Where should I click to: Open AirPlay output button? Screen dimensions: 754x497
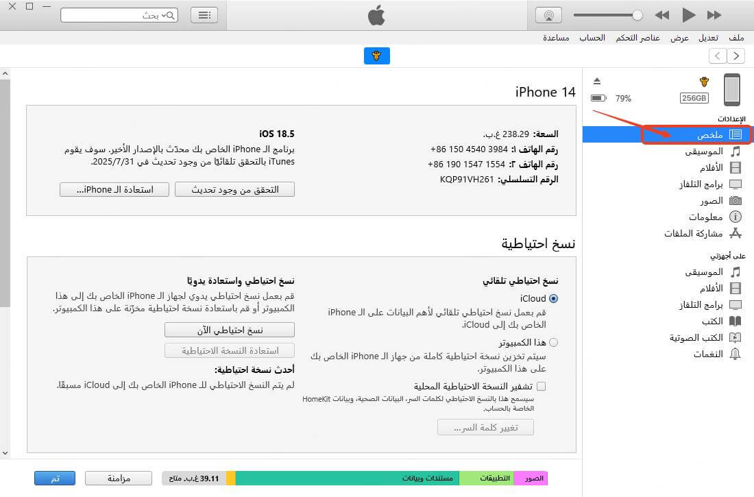[548, 15]
